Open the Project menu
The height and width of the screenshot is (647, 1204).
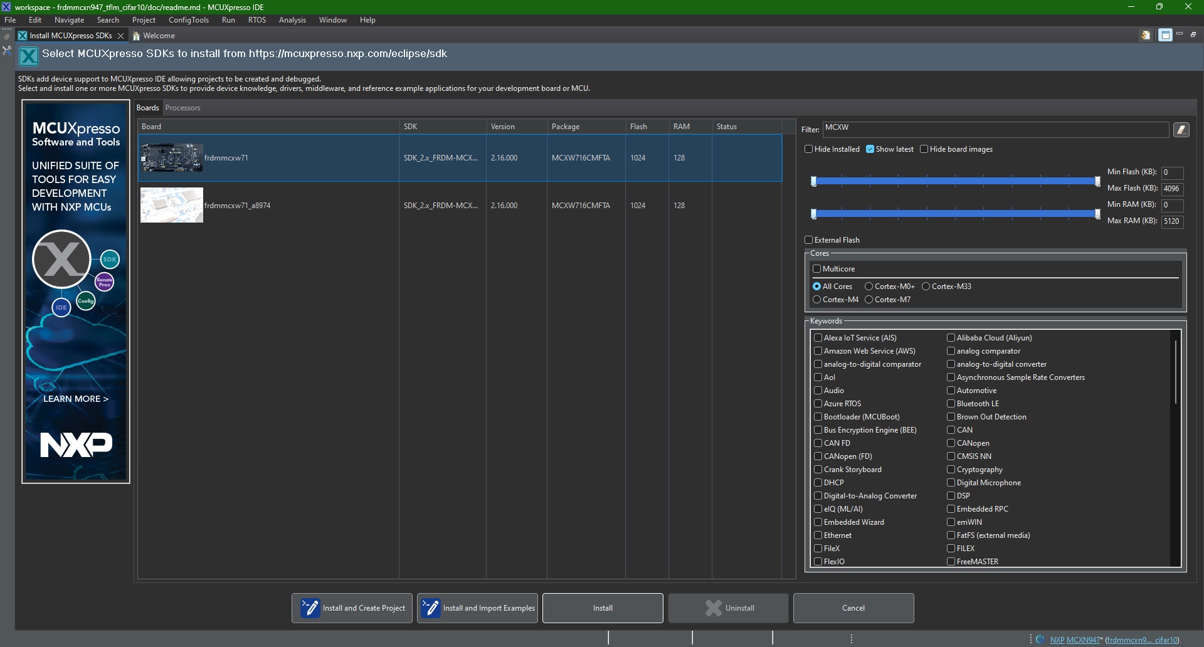click(144, 20)
